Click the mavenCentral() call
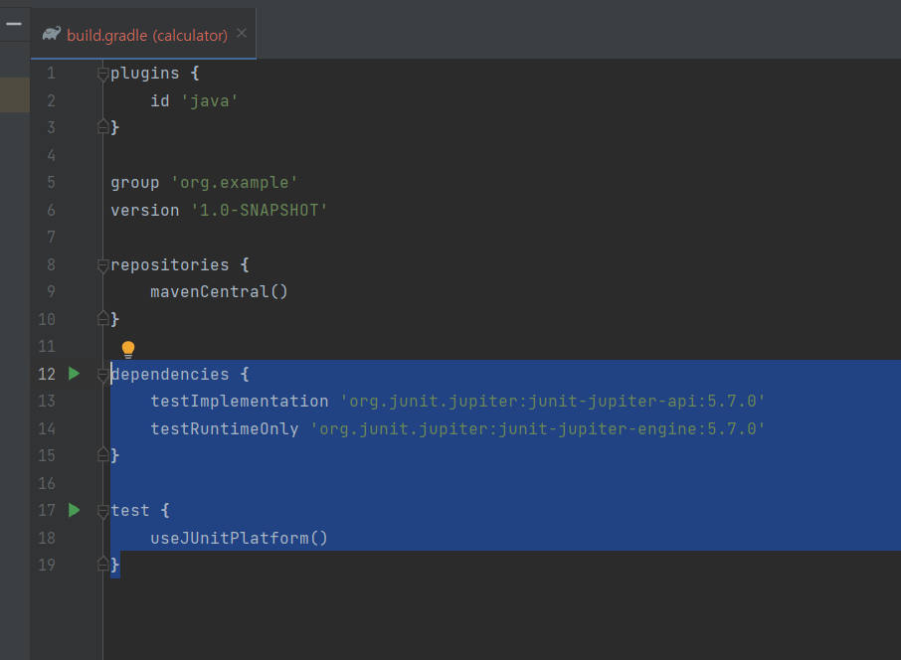This screenshot has width=901, height=660. click(x=219, y=292)
